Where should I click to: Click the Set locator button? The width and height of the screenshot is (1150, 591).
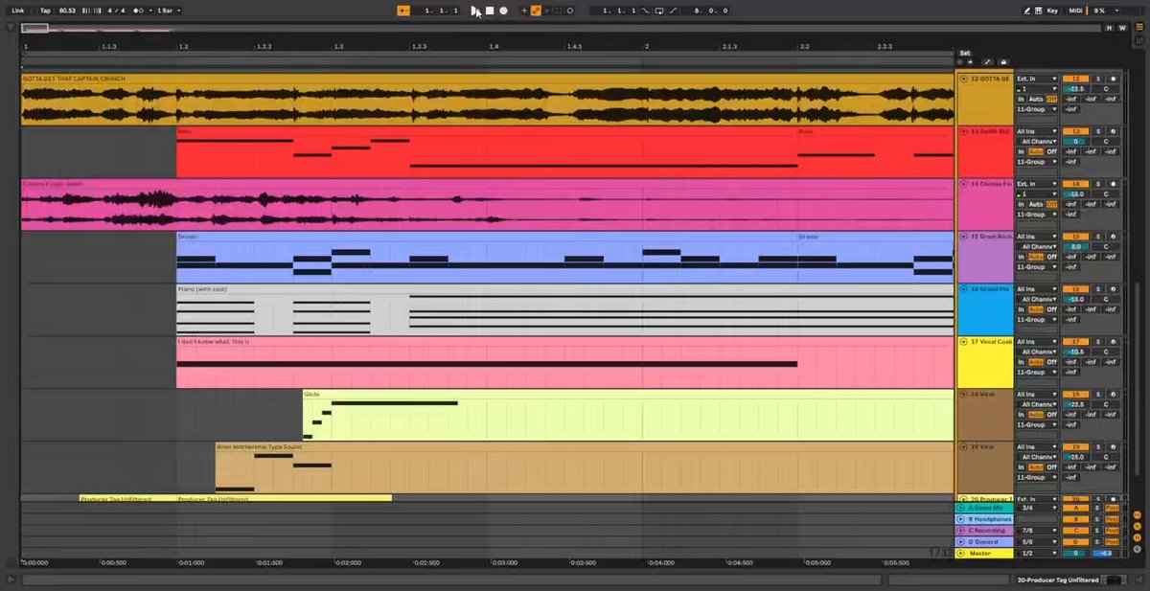[965, 54]
